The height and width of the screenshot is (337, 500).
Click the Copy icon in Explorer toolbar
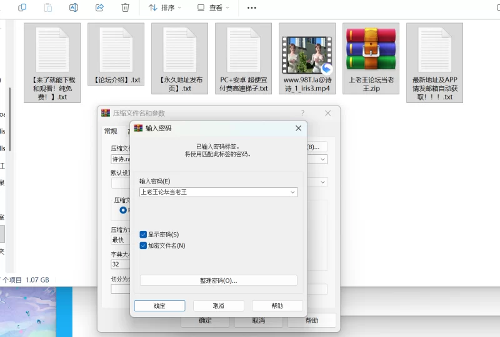click(22, 7)
